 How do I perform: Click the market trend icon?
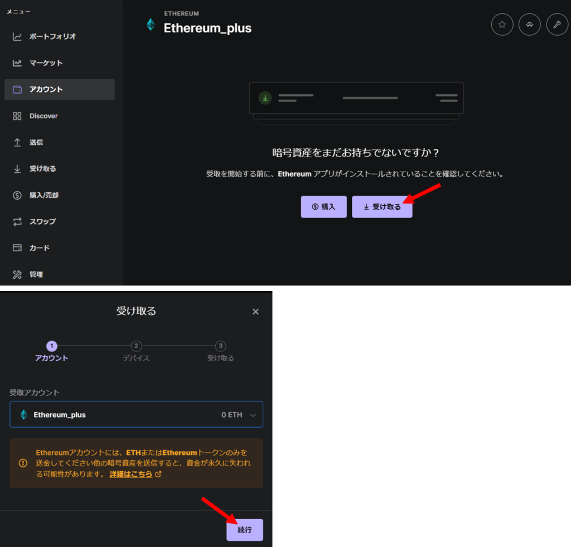17,63
